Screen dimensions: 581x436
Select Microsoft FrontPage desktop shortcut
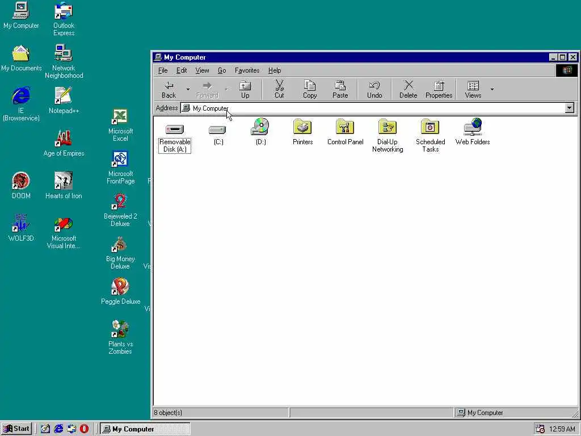120,167
